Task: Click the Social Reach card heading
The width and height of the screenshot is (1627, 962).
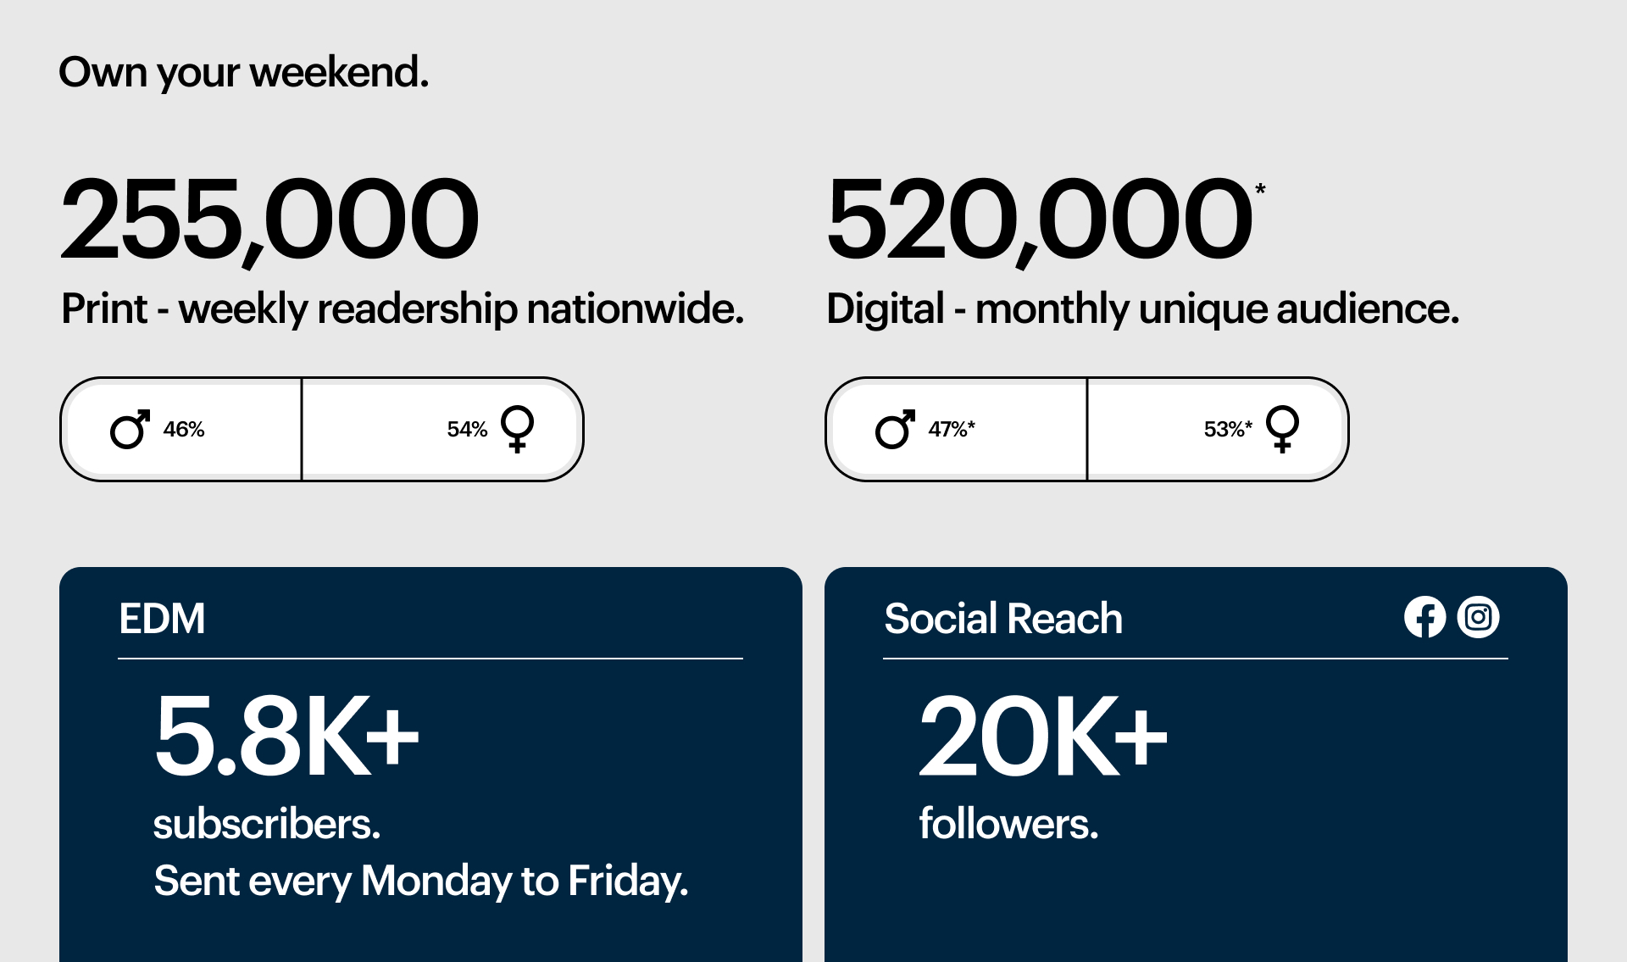Action: [x=1003, y=619]
